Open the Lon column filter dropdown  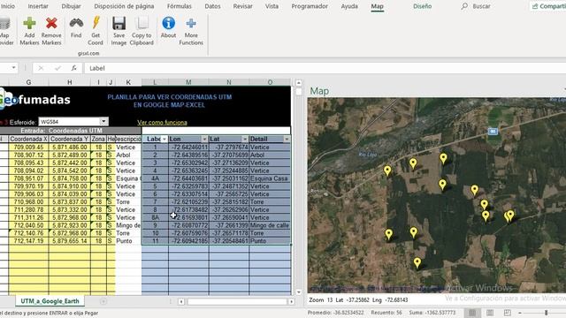(204, 140)
